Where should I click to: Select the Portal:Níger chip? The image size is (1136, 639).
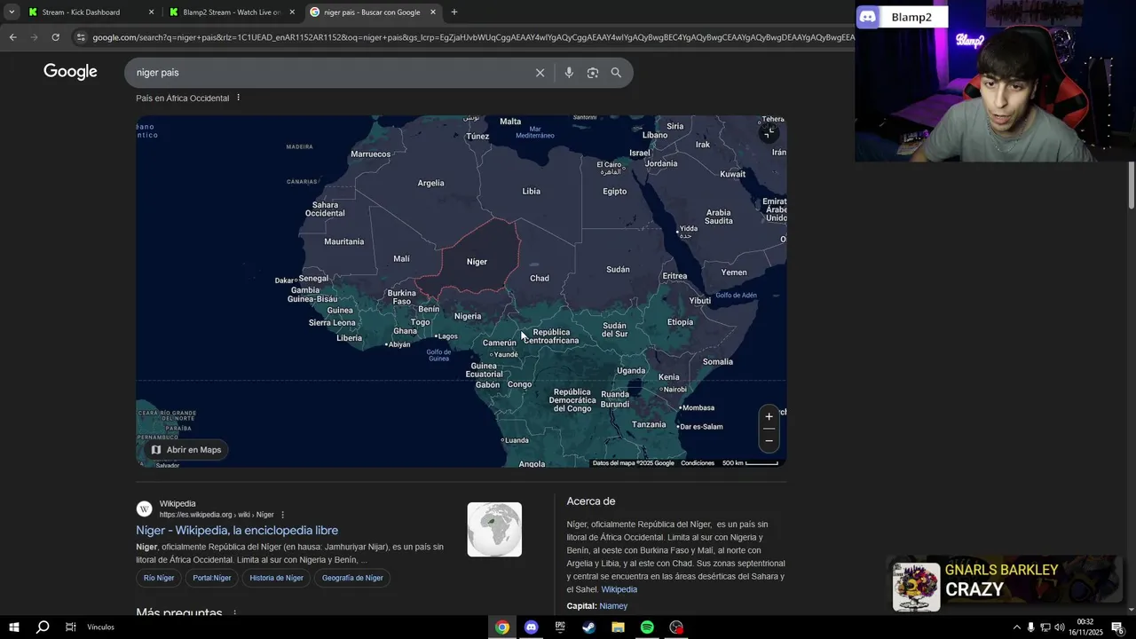click(x=212, y=578)
